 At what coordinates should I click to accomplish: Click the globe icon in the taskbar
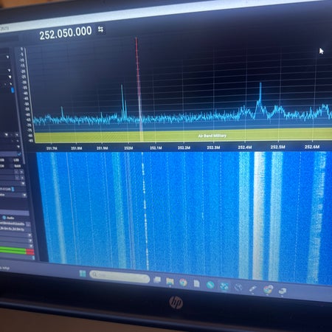pyautogui.click(x=238, y=287)
